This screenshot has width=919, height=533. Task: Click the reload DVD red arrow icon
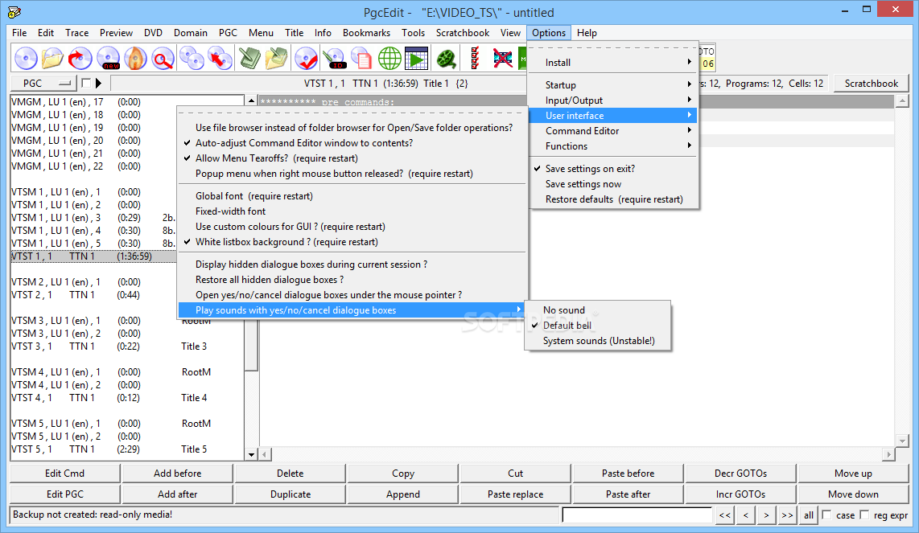(80, 59)
